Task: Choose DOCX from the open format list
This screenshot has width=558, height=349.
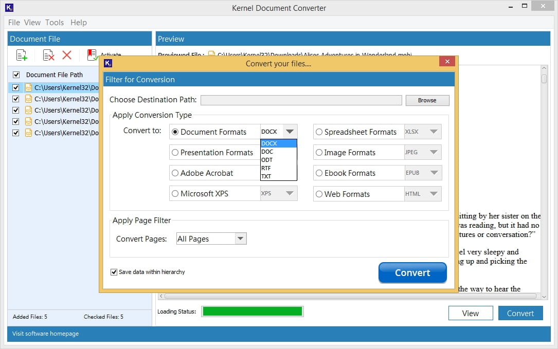Action: [279, 143]
